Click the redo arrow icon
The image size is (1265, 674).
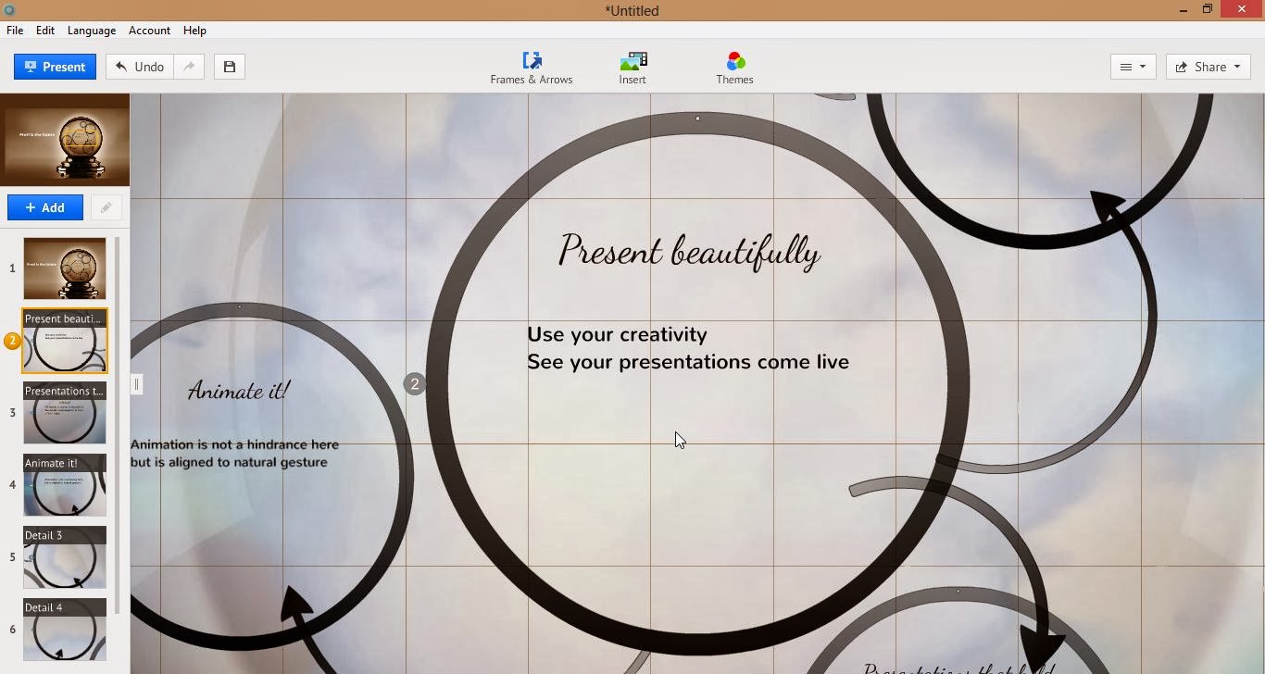tap(189, 67)
